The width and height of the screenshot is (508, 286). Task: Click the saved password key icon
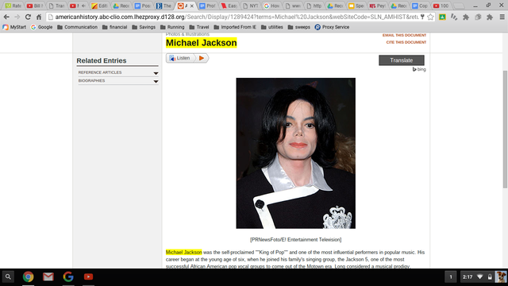[x=422, y=17]
